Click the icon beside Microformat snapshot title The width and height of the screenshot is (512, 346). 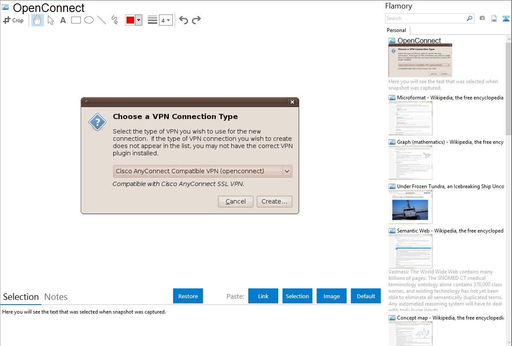[392, 98]
